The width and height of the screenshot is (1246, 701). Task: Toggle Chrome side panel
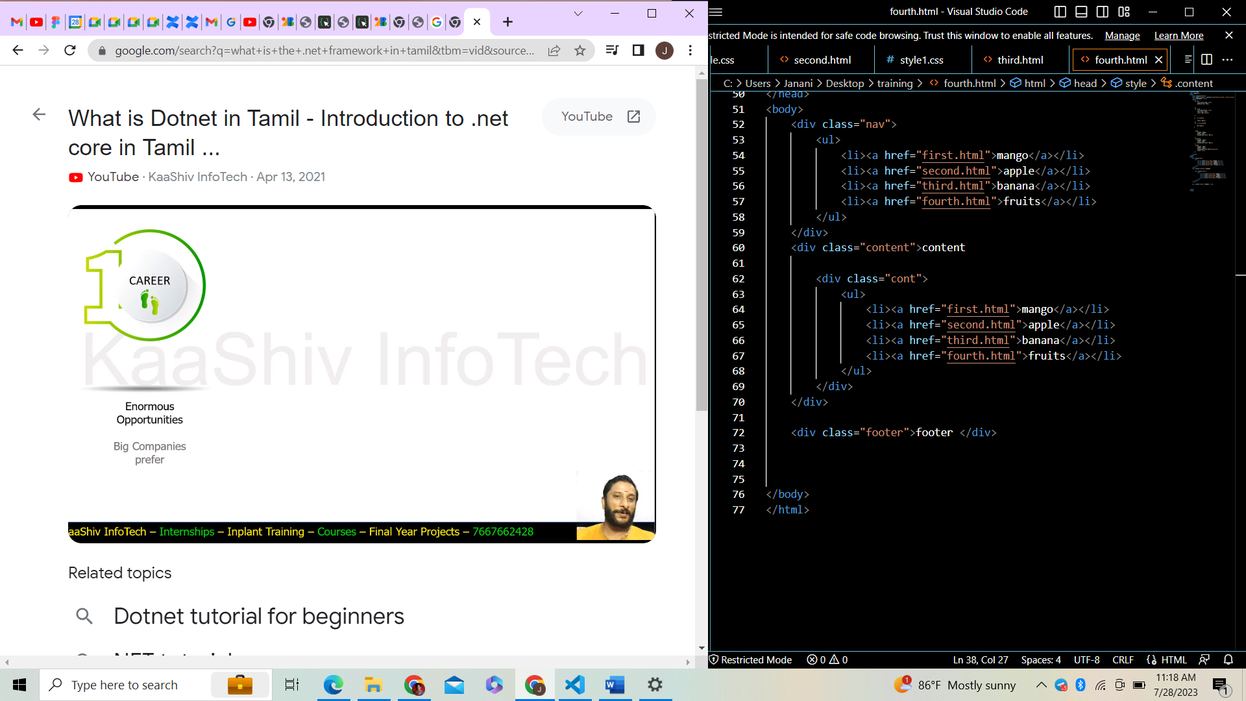tap(638, 51)
